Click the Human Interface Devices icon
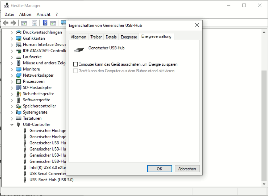The image size is (268, 196). [18, 45]
